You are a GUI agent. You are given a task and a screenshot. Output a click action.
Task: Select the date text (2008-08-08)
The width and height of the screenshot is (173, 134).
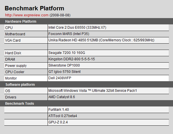click(60, 15)
